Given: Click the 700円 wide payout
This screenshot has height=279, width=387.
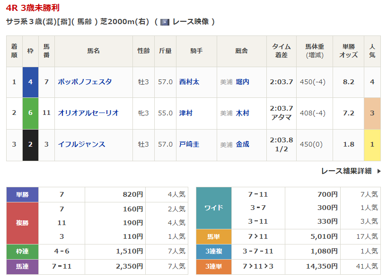Looking at the screenshot, I should (327, 195).
